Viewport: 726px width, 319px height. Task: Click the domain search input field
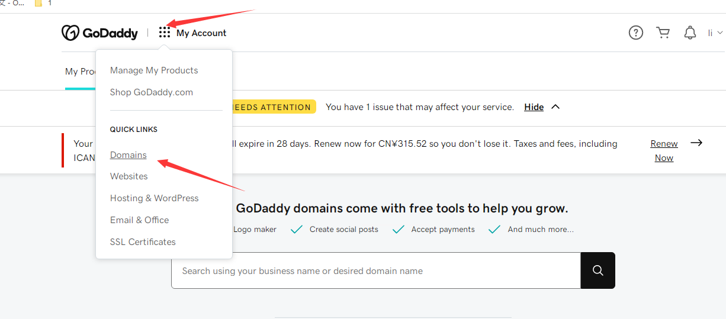point(376,270)
